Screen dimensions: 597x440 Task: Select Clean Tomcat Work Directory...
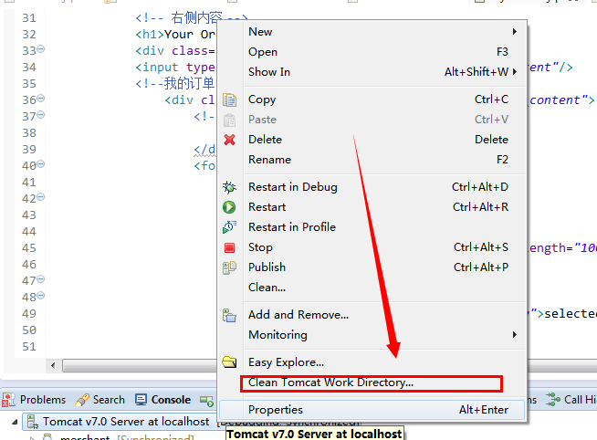click(383, 382)
